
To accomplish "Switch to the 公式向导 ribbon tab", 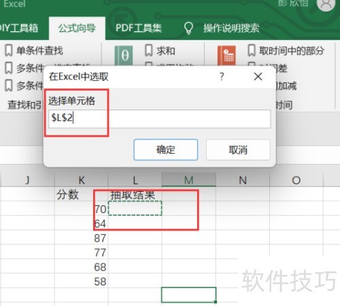I will [77, 28].
